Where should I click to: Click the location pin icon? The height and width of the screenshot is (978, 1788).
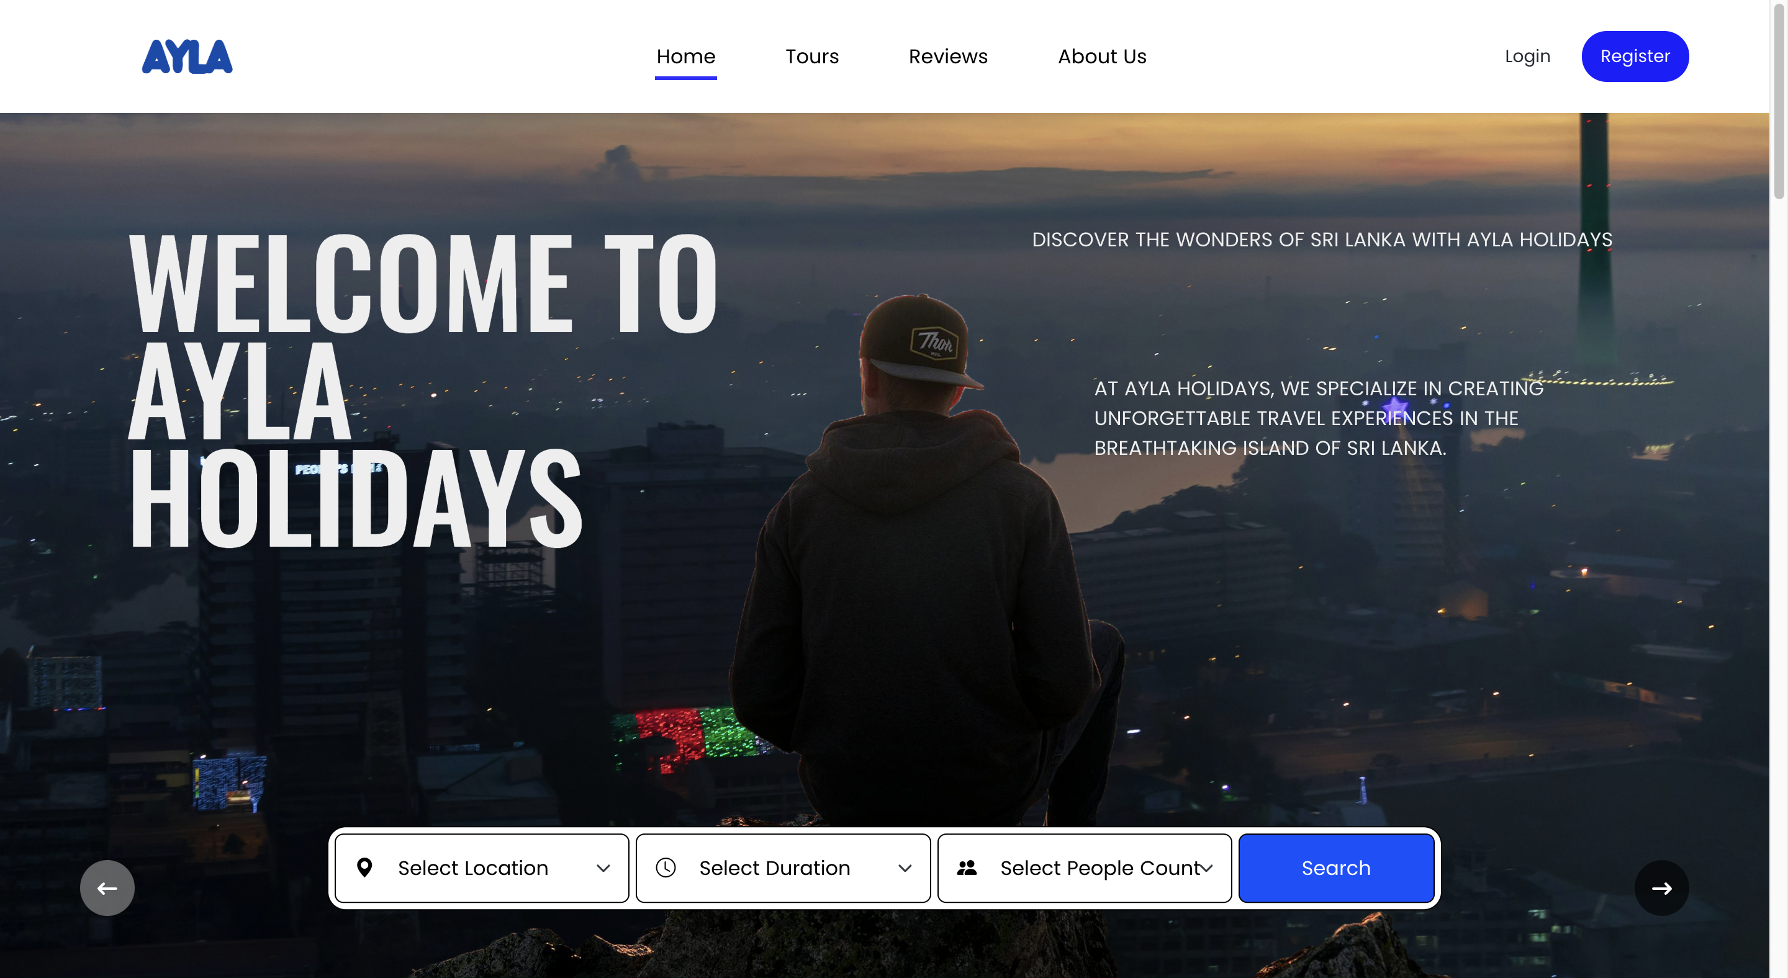tap(364, 868)
